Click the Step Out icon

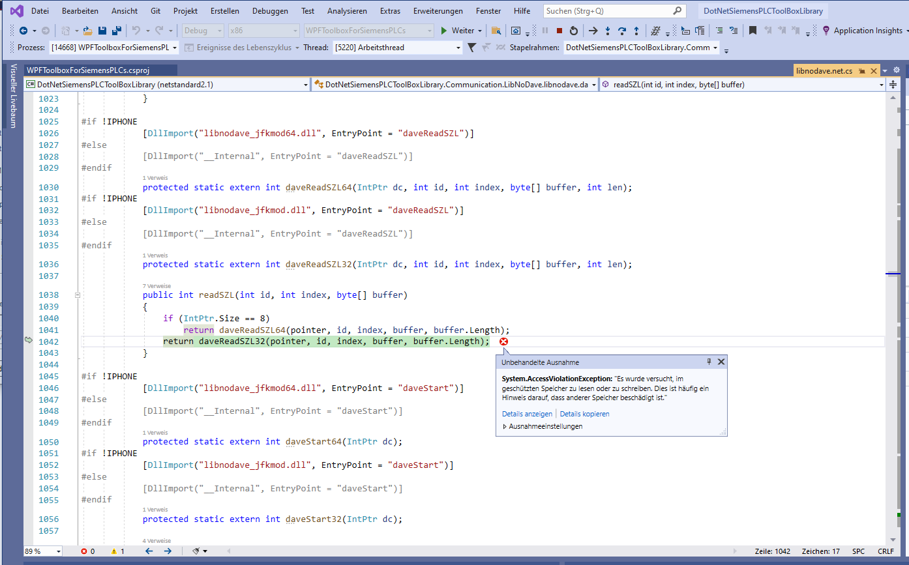(636, 30)
